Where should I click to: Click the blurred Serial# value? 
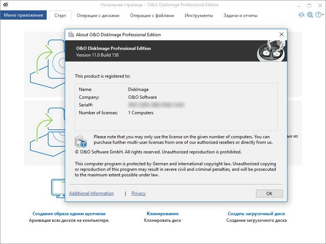tap(156, 105)
